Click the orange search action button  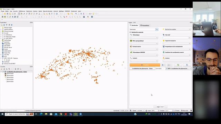click(145, 65)
